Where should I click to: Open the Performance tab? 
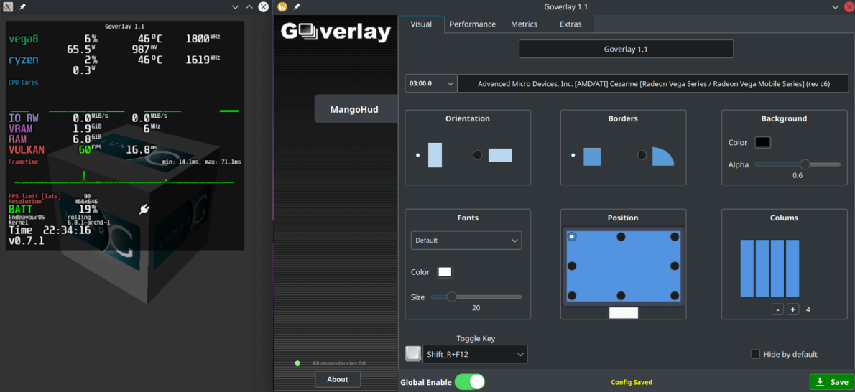point(472,24)
